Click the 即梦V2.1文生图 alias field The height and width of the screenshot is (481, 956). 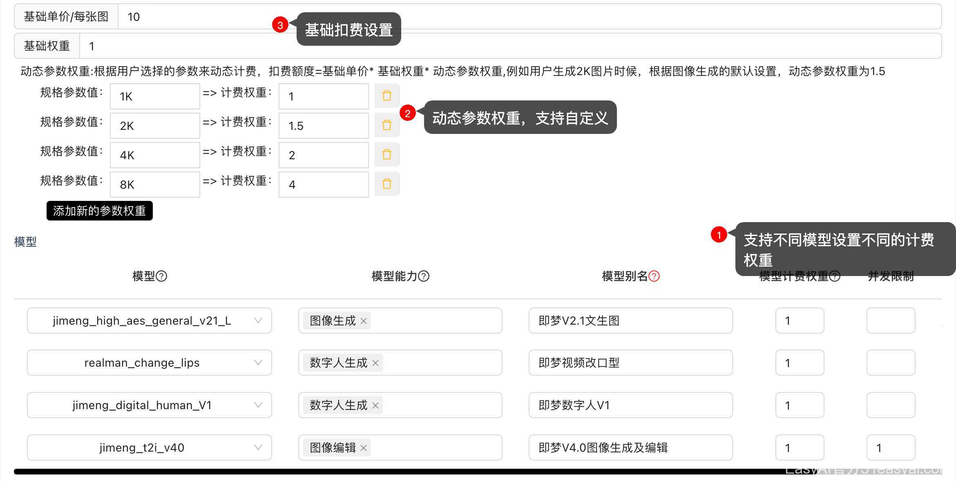pyautogui.click(x=630, y=321)
